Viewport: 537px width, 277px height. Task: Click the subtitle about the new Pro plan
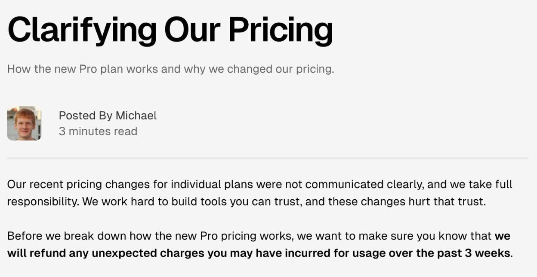(x=171, y=69)
